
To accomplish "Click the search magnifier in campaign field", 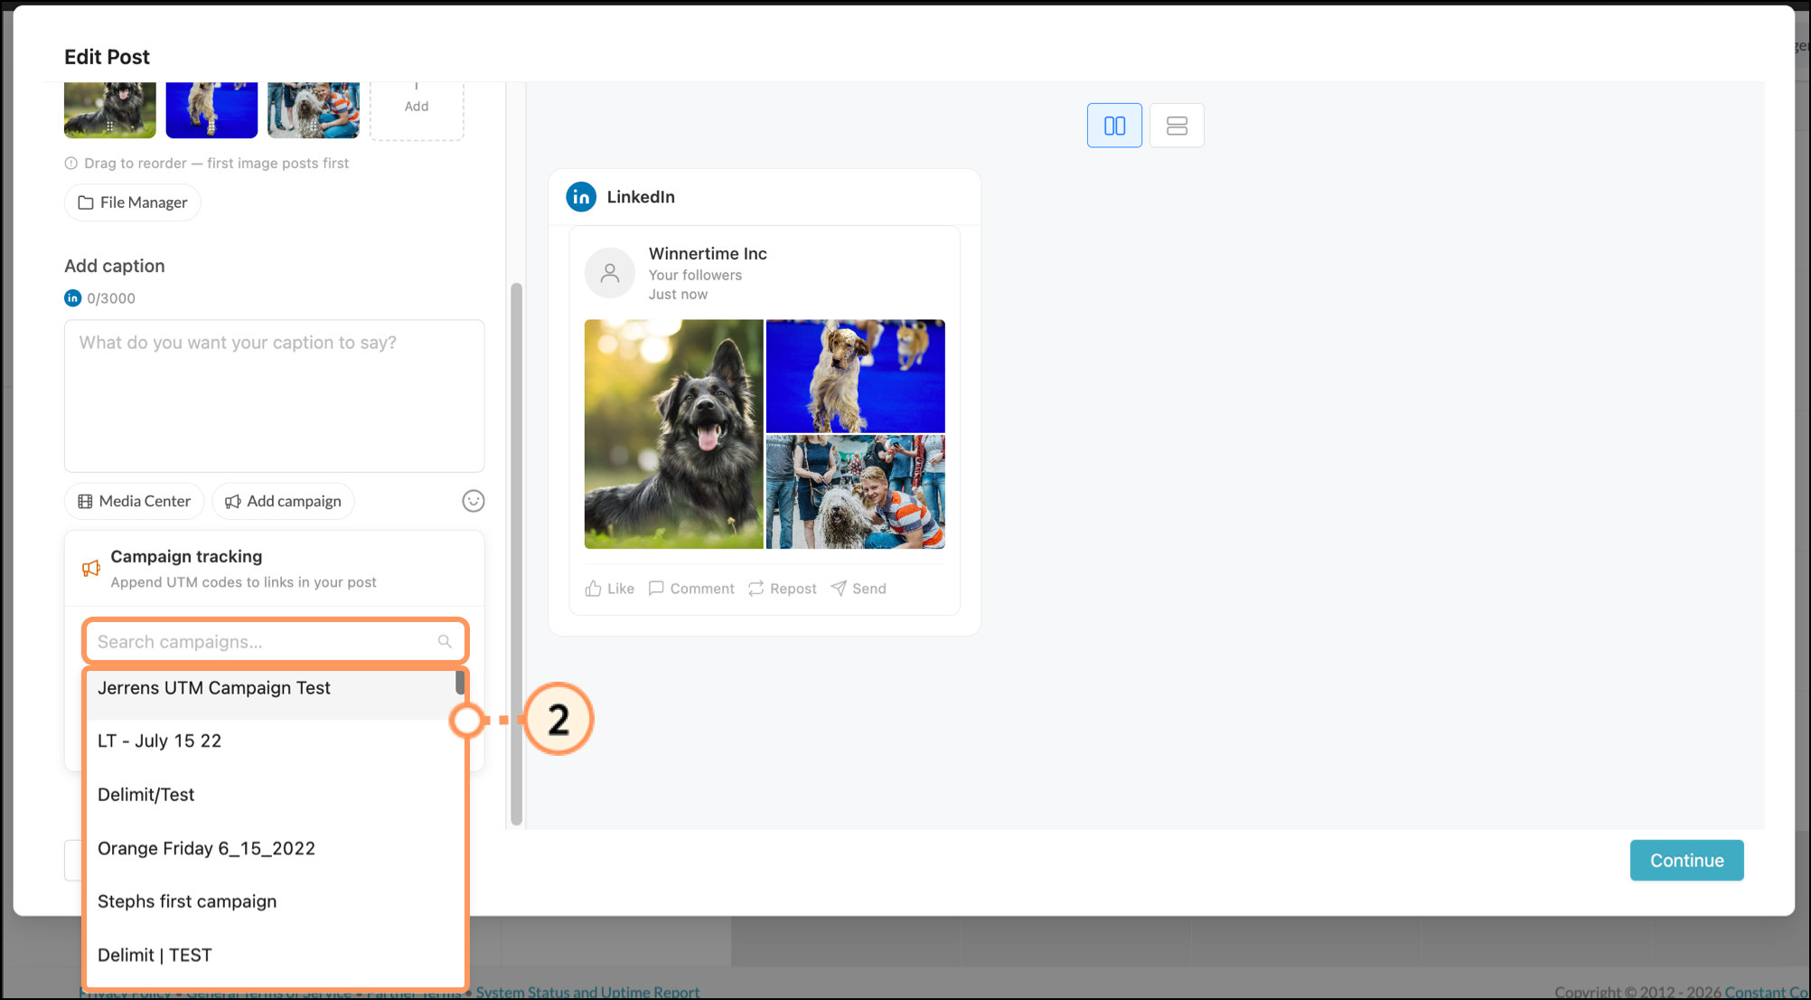I will point(445,641).
